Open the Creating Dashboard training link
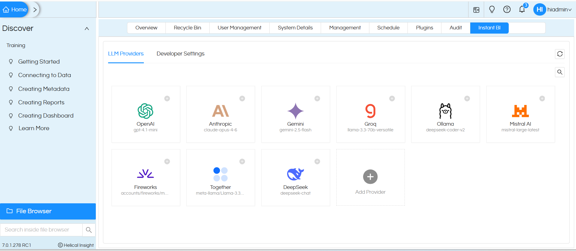Viewport: 576px width, 251px height. (46, 115)
